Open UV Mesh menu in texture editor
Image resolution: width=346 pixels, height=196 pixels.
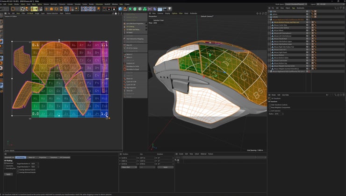(30, 14)
